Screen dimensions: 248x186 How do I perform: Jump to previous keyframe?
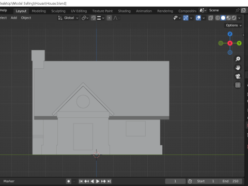(86, 181)
